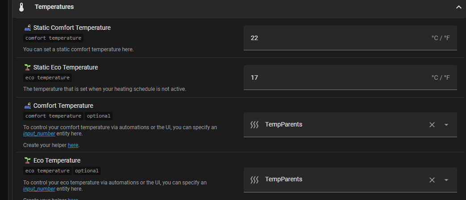Open input_number link under Eco Temperature
This screenshot has height=200, width=466.
(x=39, y=189)
